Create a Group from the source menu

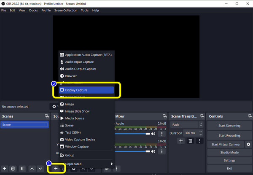pyautogui.click(x=86, y=155)
